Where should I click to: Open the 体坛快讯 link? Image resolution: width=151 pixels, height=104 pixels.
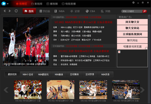pyautogui.click(x=64, y=64)
